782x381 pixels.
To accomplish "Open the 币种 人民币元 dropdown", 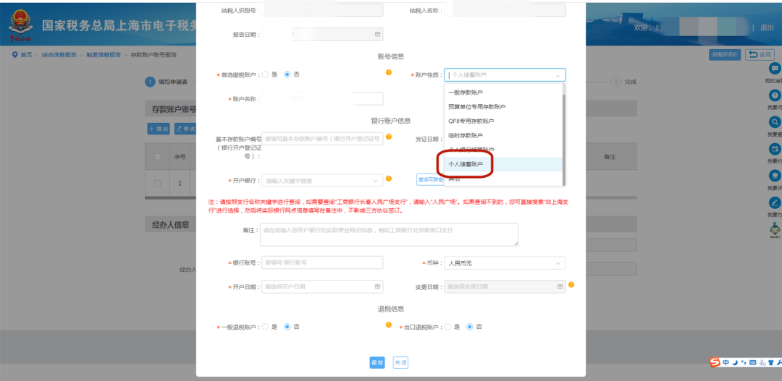I will click(x=505, y=263).
